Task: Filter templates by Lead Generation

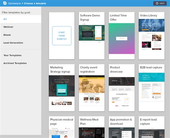Action: point(20,43)
